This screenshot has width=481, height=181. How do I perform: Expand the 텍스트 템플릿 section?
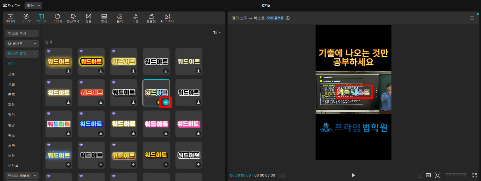[22, 176]
